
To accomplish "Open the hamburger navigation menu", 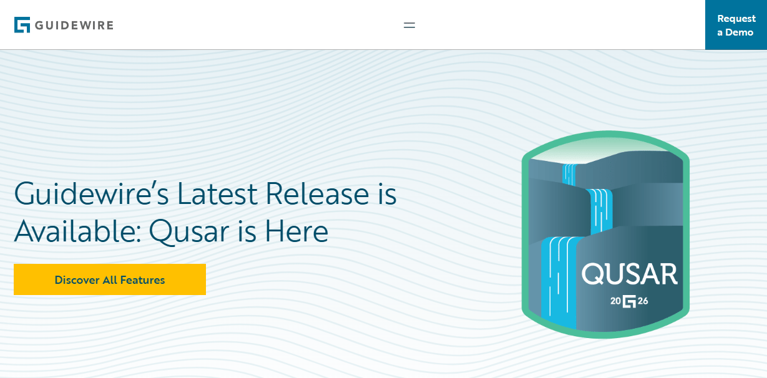I will 409,26.
